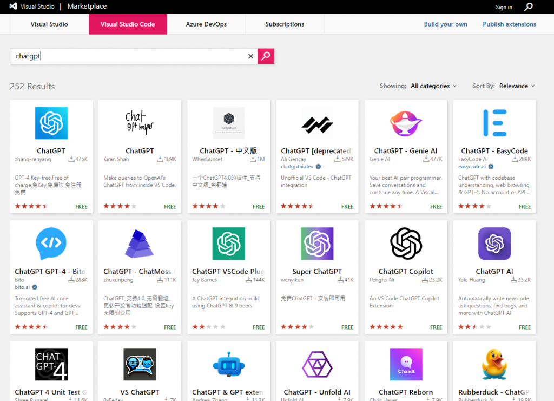Submit search with pink magnifier button
The width and height of the screenshot is (554, 401).
(266, 56)
